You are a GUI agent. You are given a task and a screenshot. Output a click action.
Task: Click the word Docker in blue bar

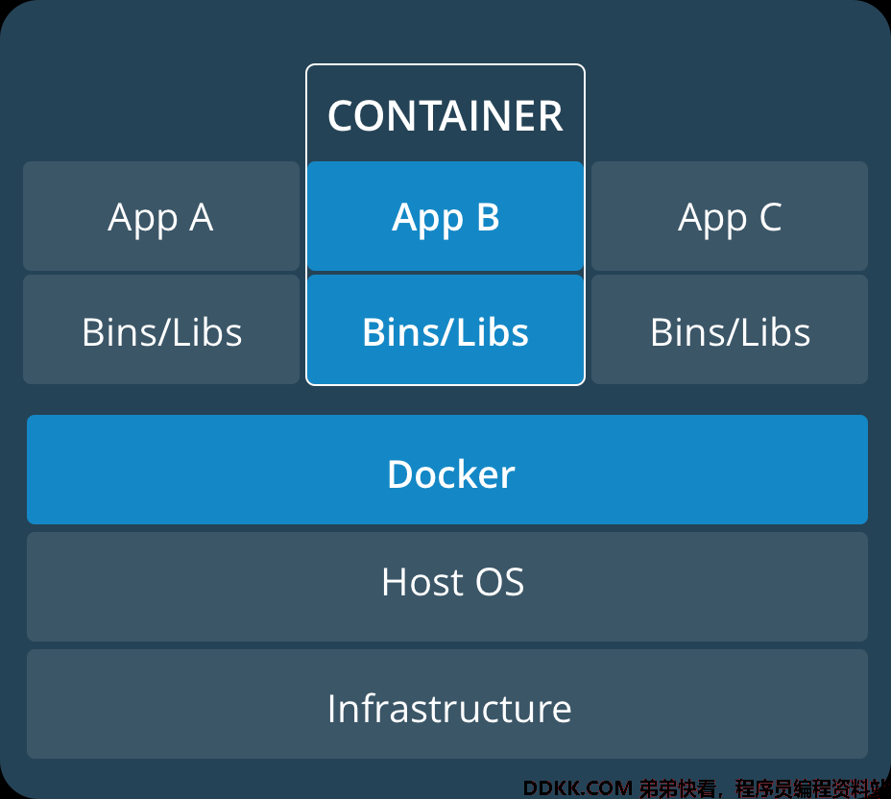pyautogui.click(x=451, y=474)
